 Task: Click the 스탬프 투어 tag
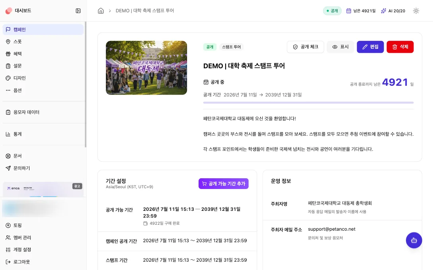pos(231,47)
